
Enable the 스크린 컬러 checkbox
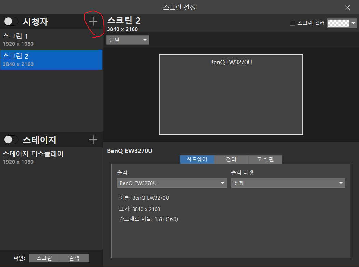(x=292, y=23)
